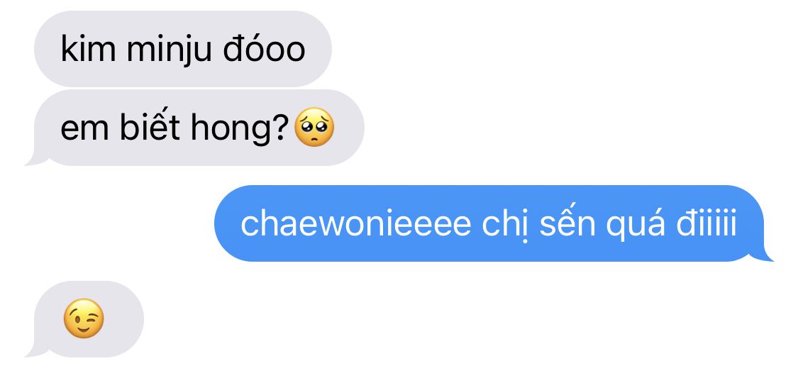Click the pleading face emoji
The width and height of the screenshot is (798, 378).
(x=314, y=127)
